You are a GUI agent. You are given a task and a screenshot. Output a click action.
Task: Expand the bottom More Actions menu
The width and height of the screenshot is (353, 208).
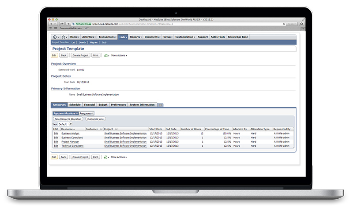119,157
